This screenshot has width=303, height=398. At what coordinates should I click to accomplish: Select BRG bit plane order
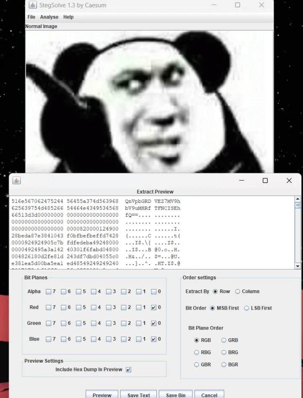point(224,353)
